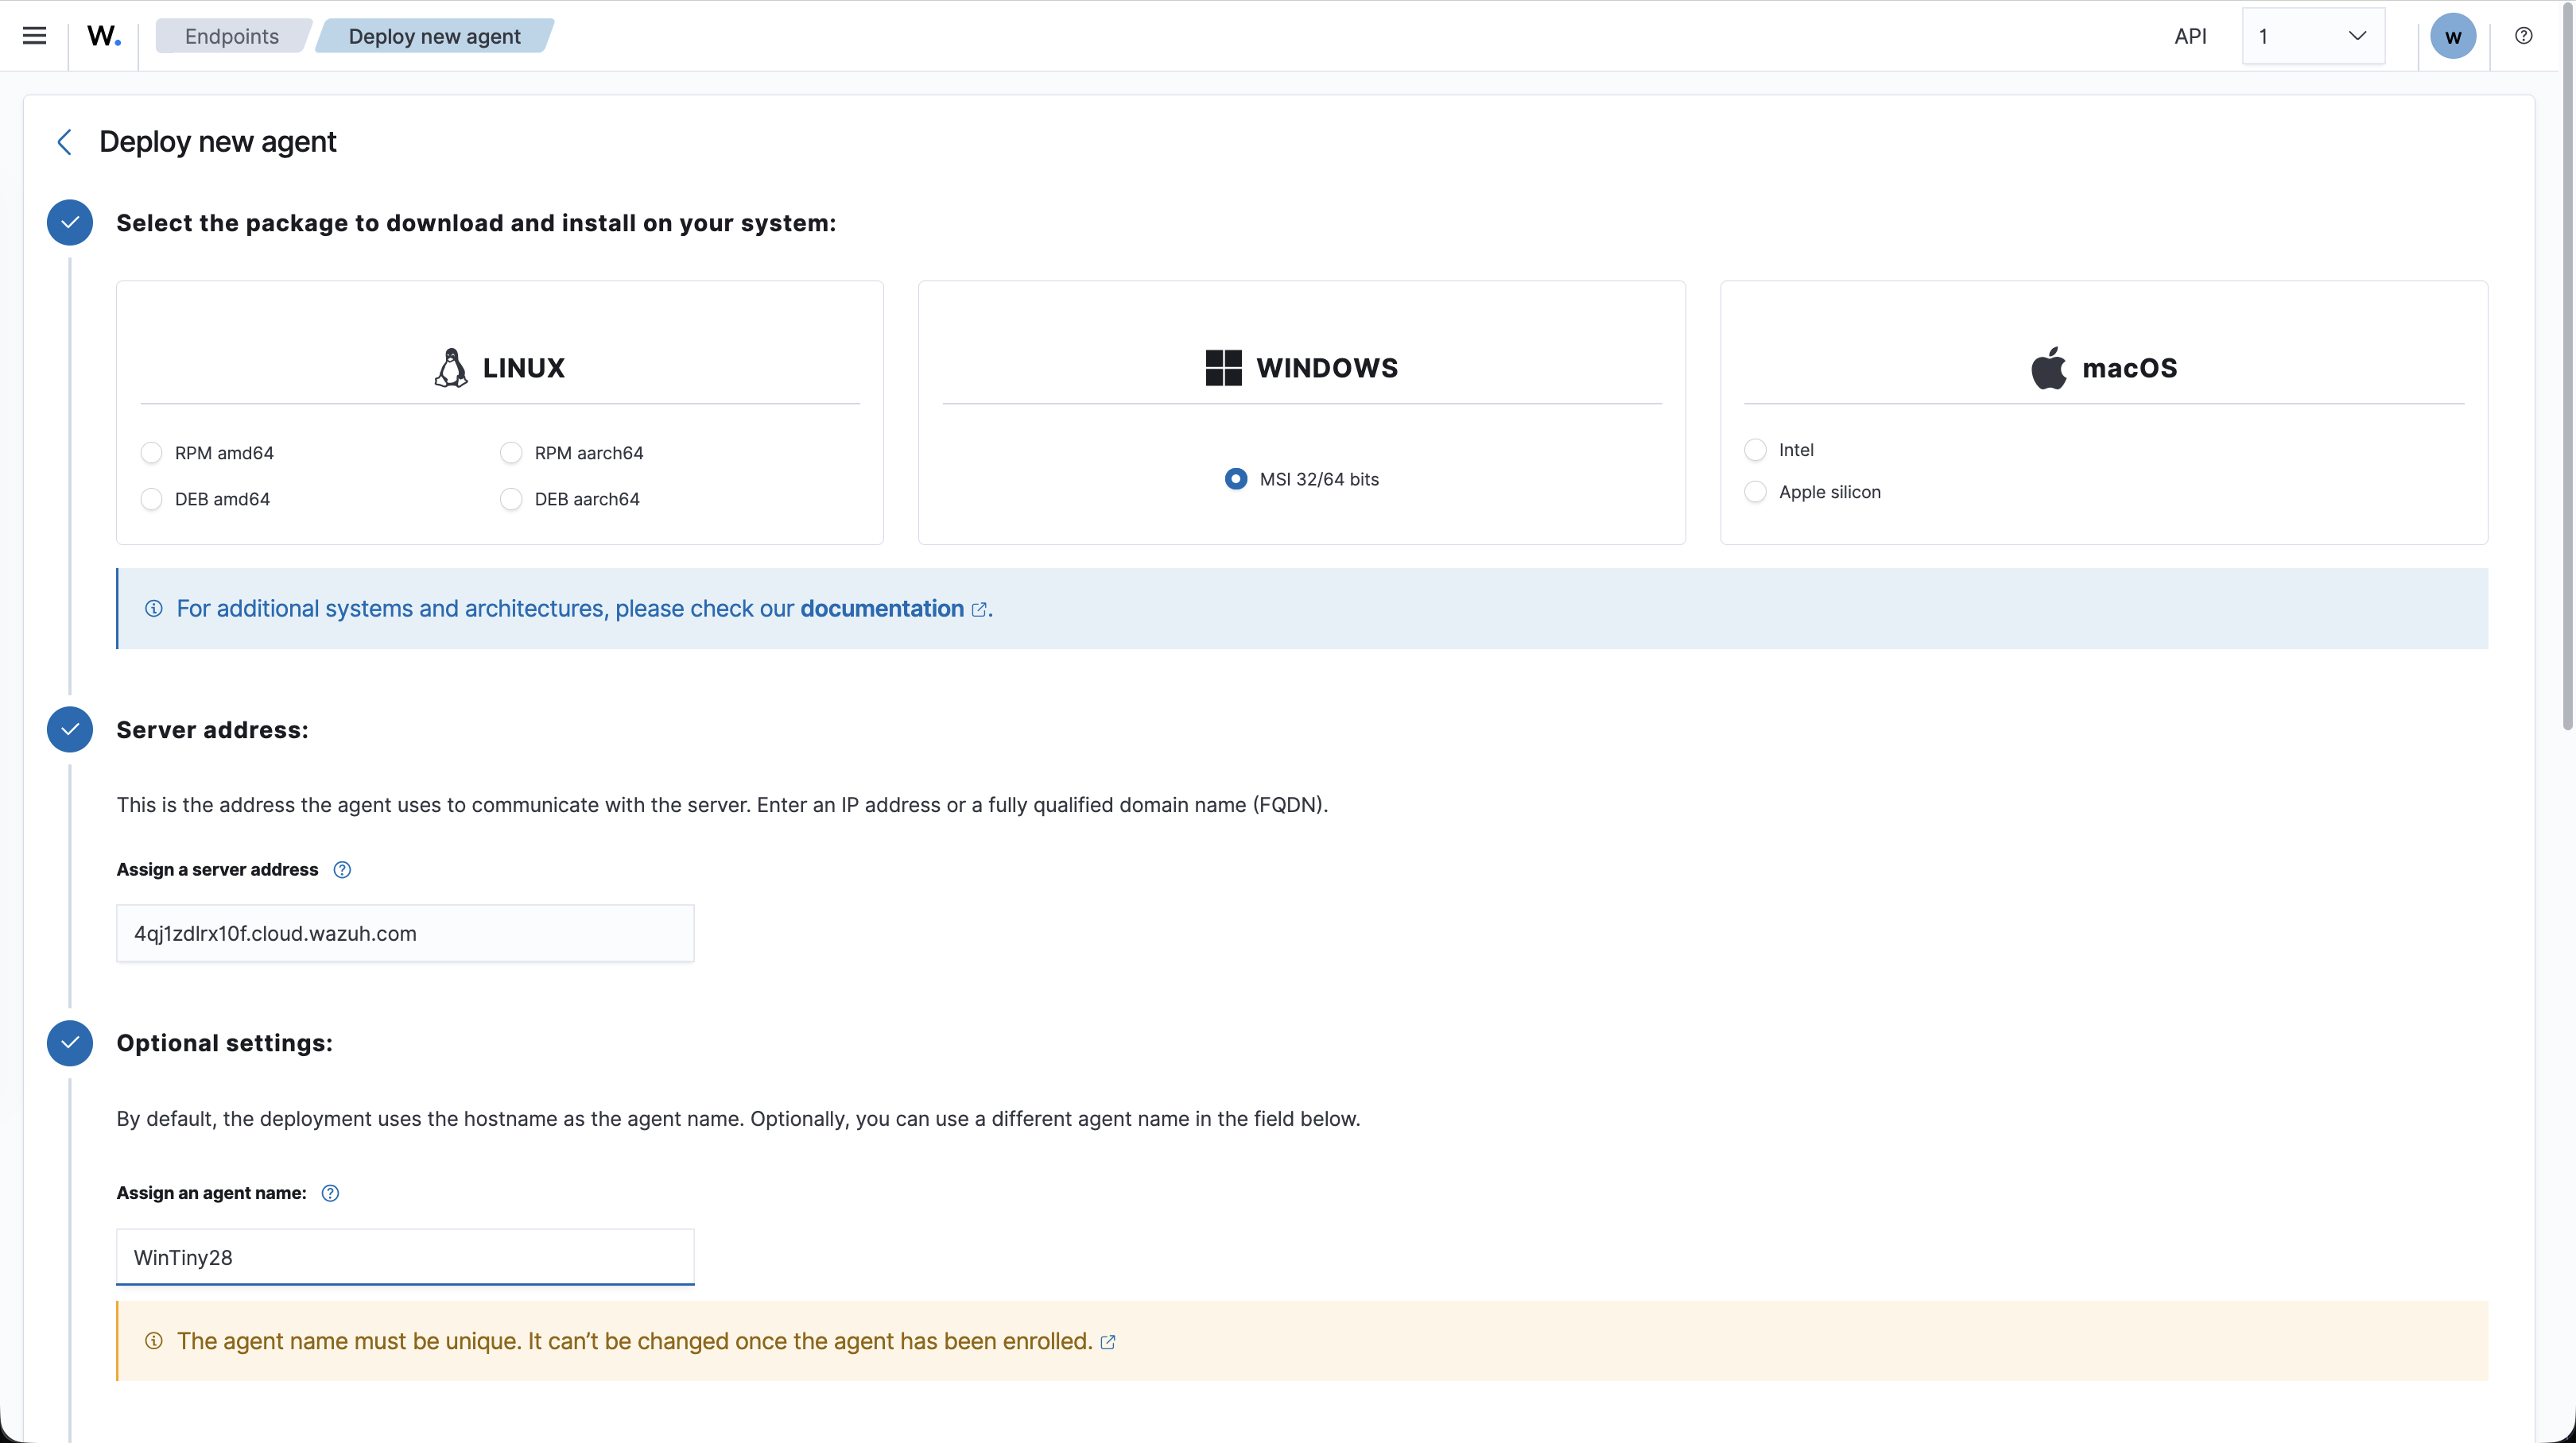Open the help question mark icon in header

[2524, 36]
